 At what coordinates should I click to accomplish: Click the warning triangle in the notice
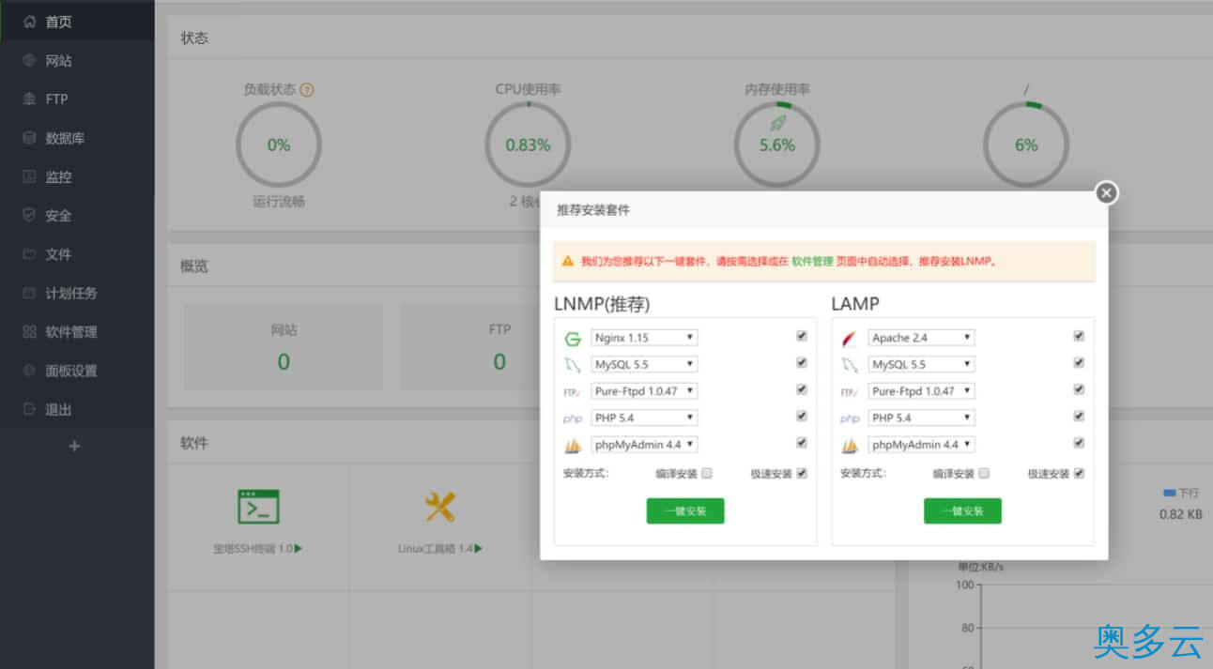(x=568, y=261)
